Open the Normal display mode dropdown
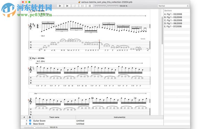The height and width of the screenshot is (129, 207). [173, 6]
